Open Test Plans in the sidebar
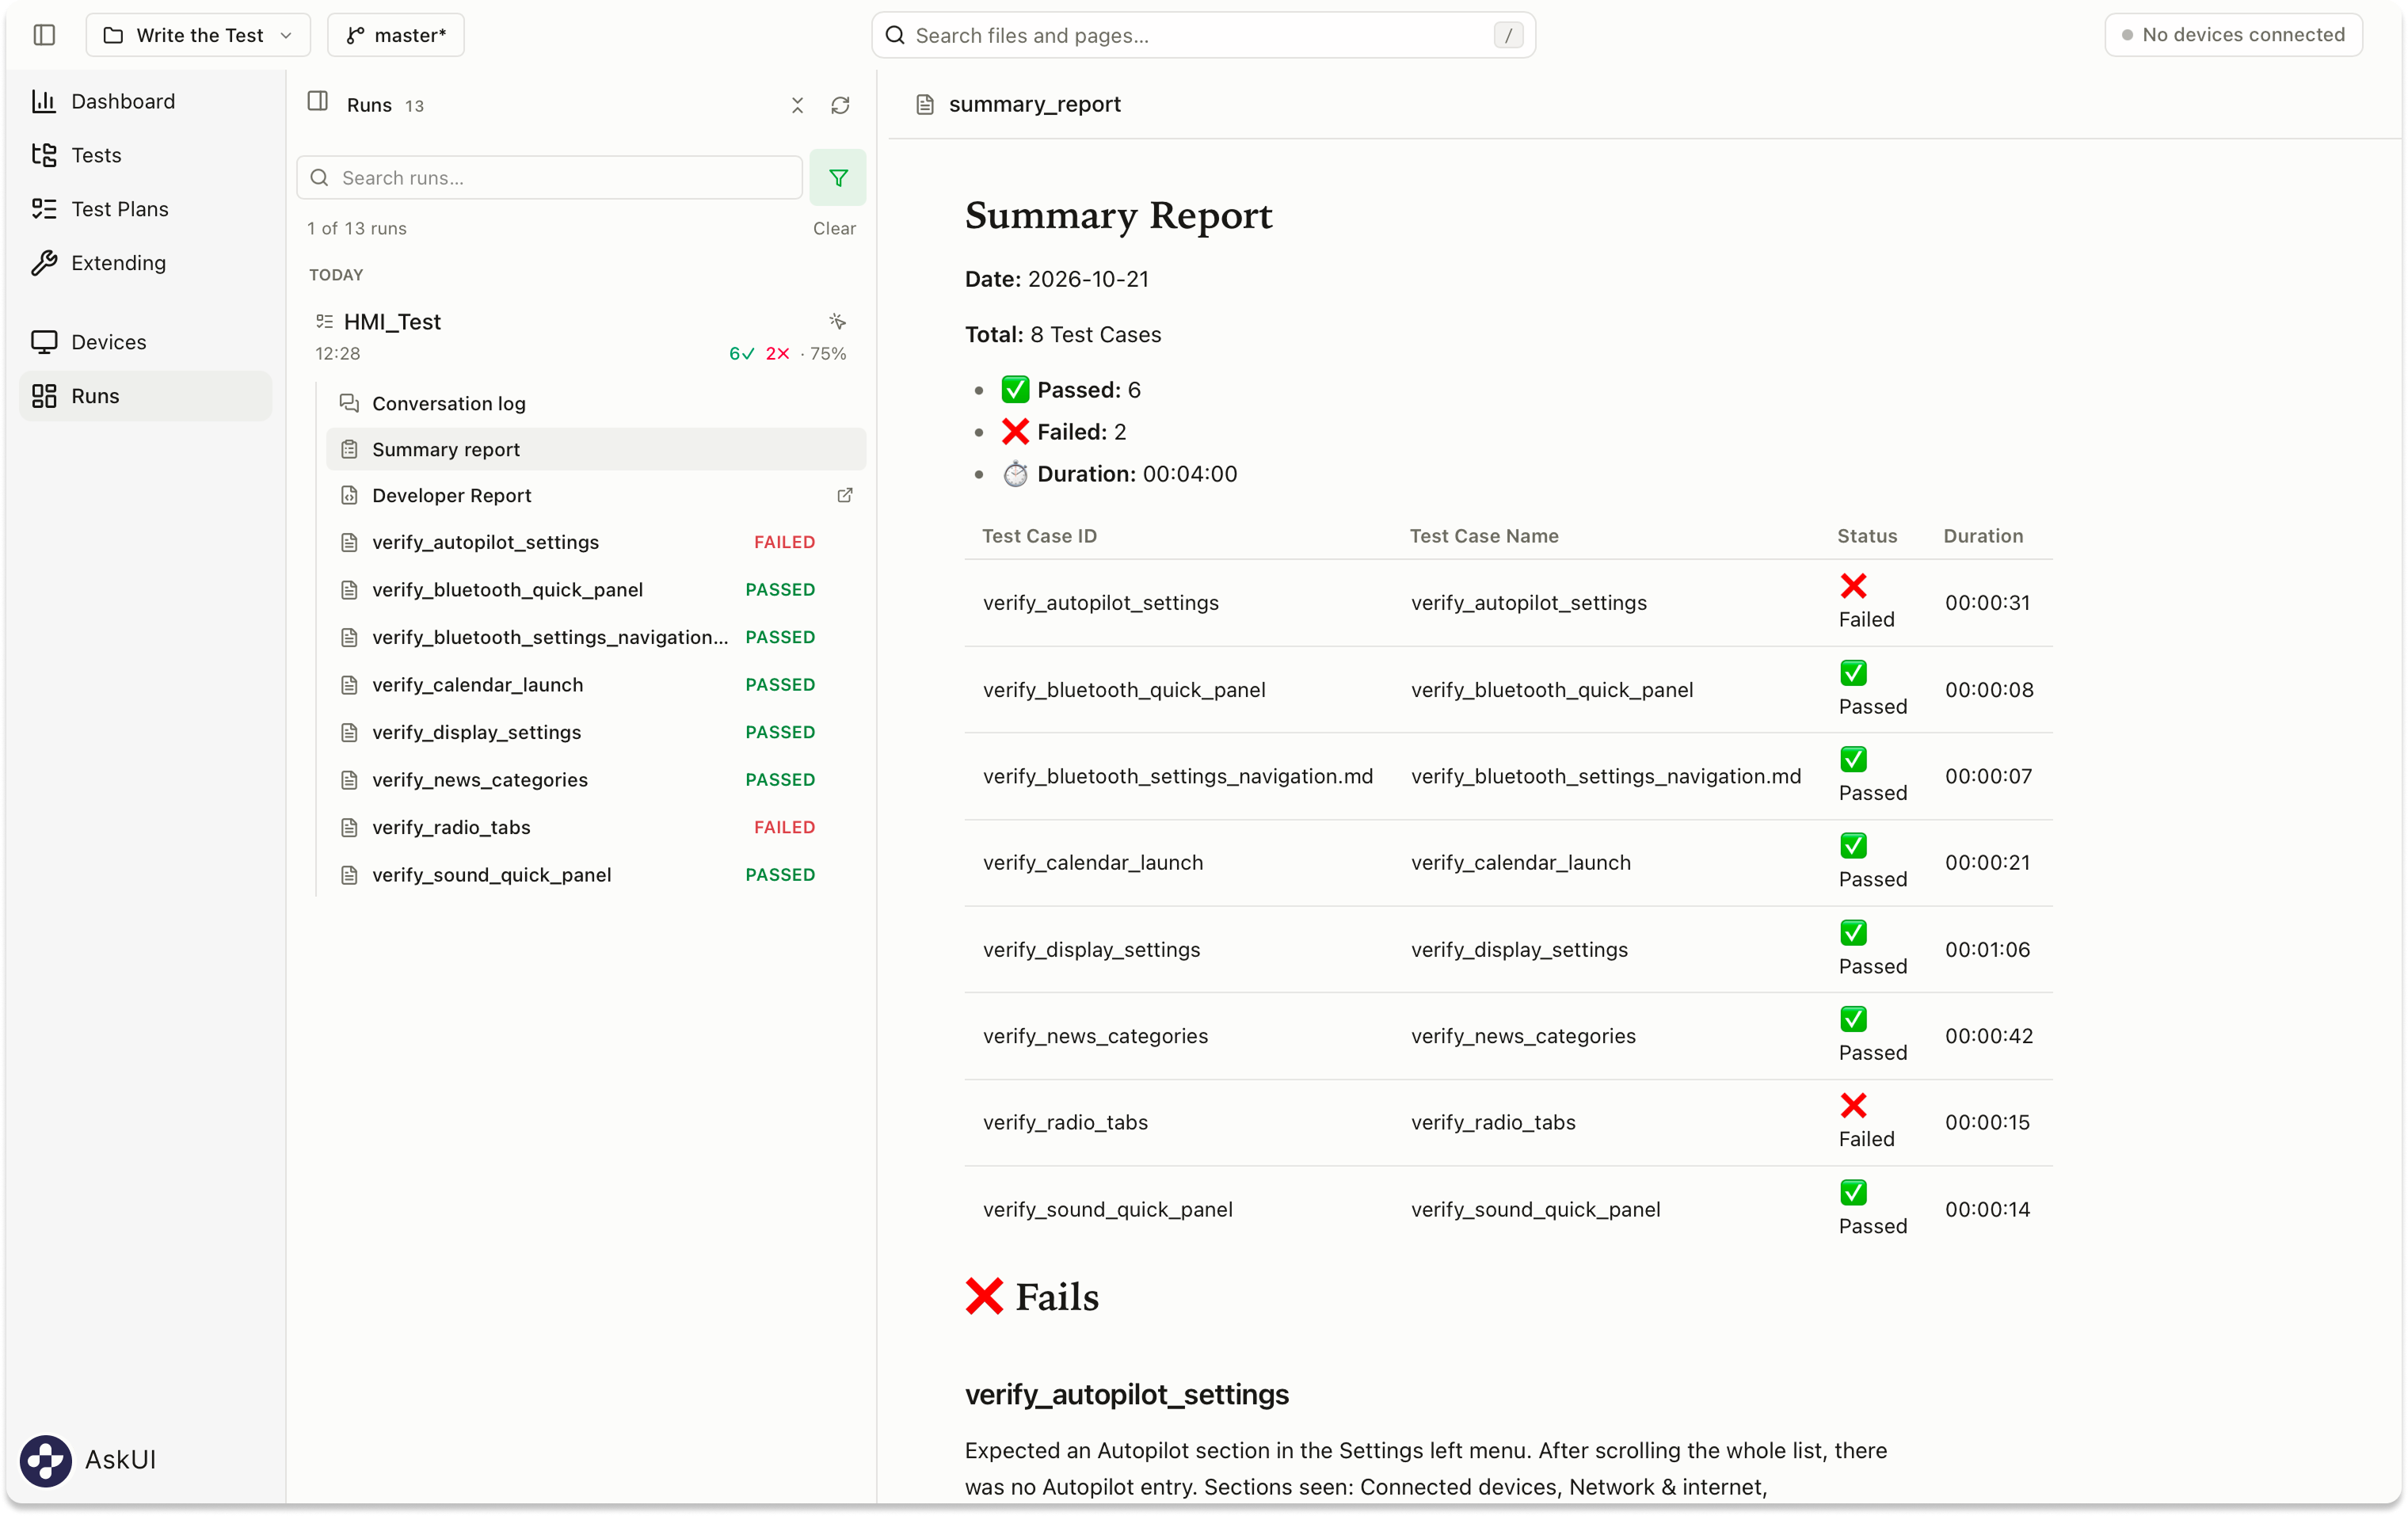 click(145, 209)
